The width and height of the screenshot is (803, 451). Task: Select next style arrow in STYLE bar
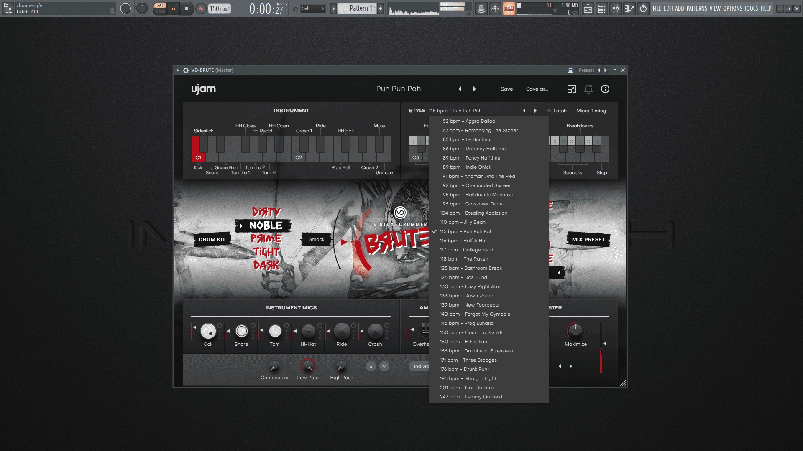pyautogui.click(x=535, y=111)
